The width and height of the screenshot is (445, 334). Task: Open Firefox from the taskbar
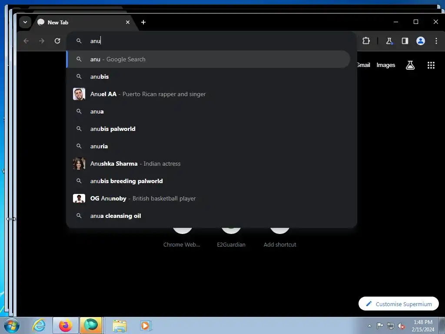[66, 325]
